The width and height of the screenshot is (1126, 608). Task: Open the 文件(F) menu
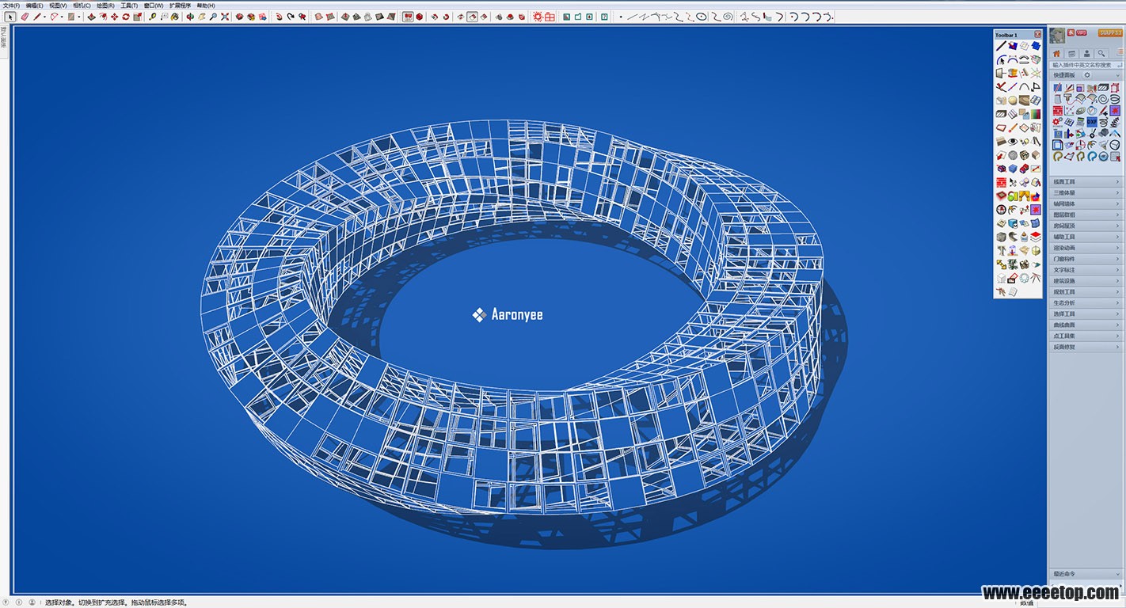pos(11,6)
